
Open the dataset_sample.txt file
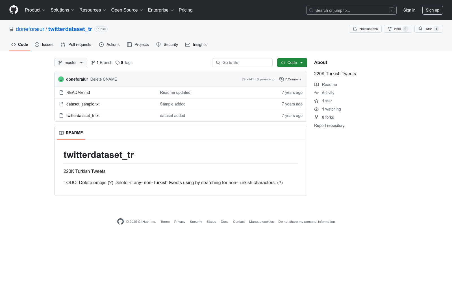click(83, 104)
